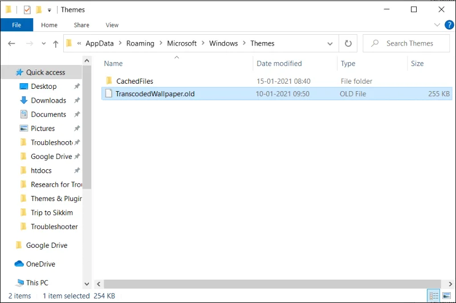Expand the ribbon with the chevron

coord(437,24)
